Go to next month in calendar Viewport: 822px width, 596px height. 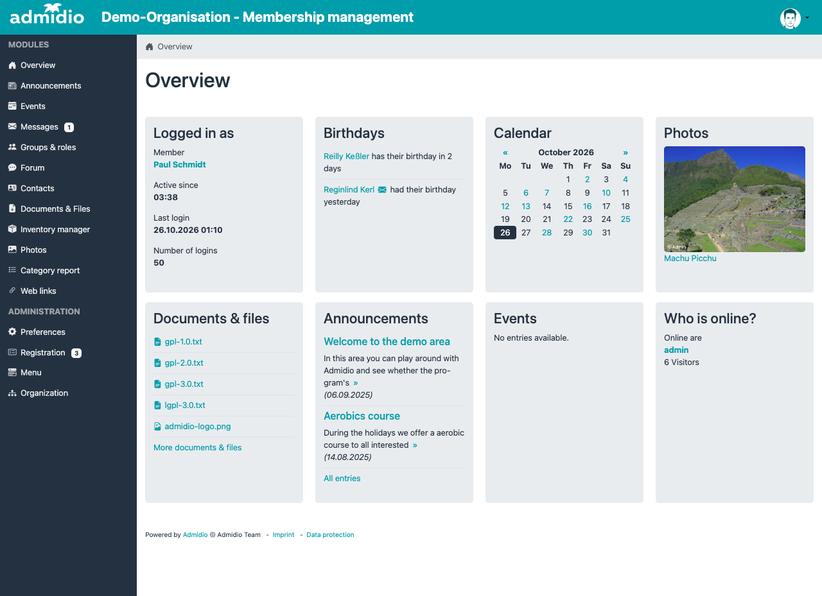625,153
